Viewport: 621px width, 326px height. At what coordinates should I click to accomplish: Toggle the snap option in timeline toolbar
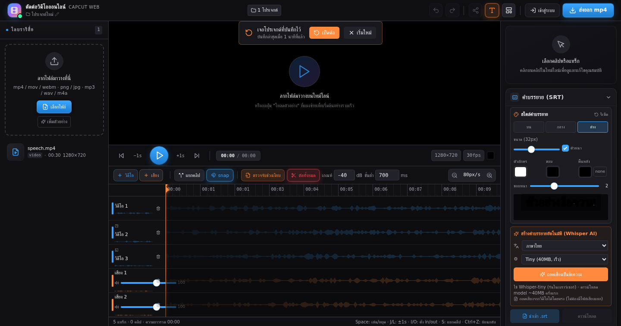click(220, 175)
